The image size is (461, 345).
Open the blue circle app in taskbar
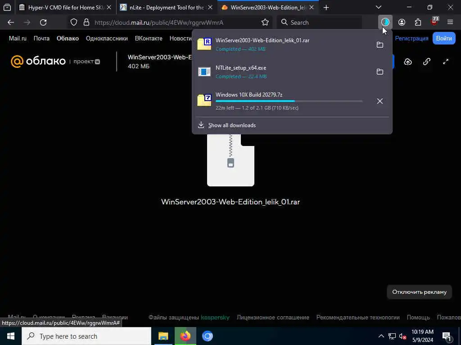207,336
